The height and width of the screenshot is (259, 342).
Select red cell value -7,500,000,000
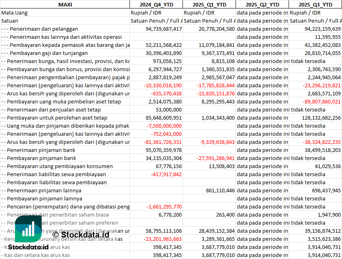pyautogui.click(x=164, y=126)
